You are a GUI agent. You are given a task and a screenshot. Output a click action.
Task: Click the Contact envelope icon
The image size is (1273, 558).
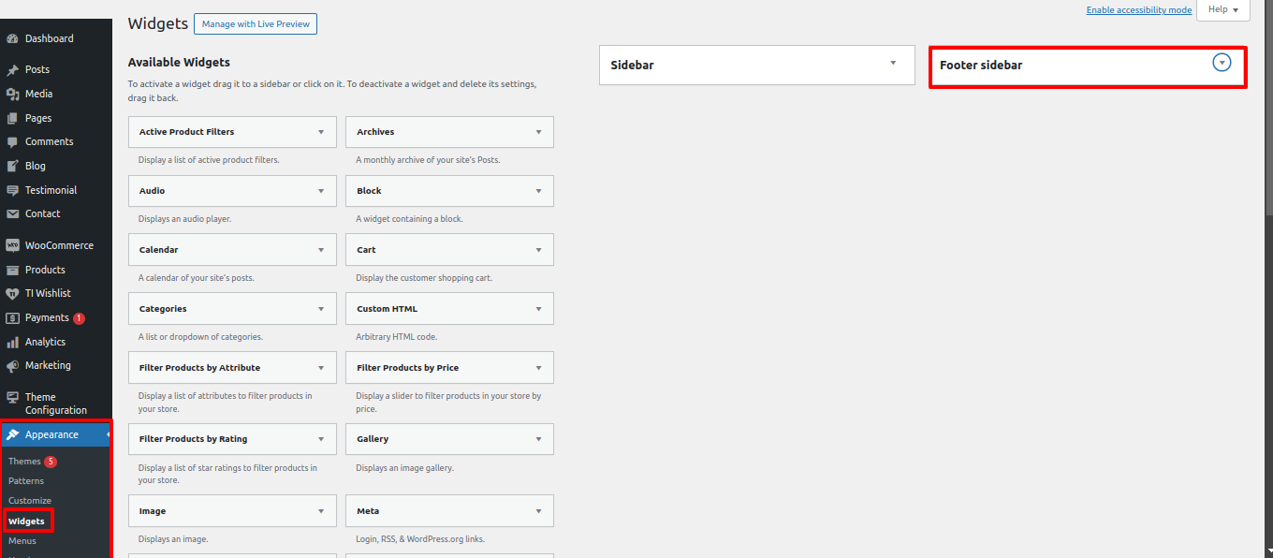click(12, 214)
